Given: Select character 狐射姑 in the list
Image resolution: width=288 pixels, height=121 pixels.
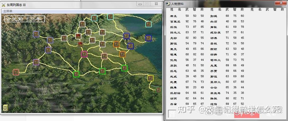Looking at the screenshot, I should click(x=175, y=93).
